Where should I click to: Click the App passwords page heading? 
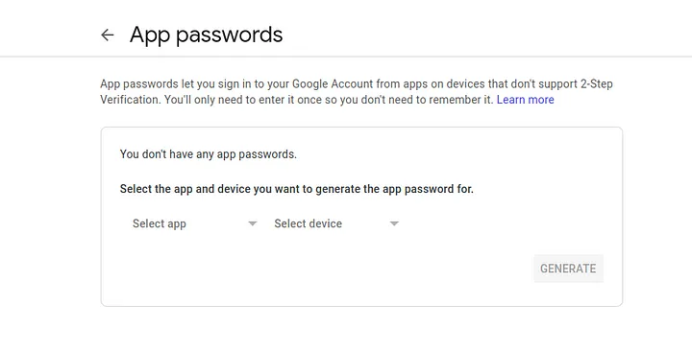206,35
